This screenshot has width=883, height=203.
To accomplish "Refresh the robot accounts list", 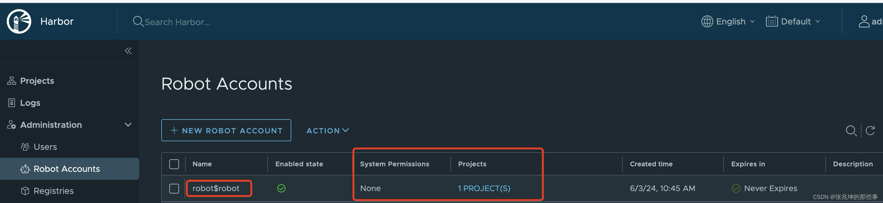I will [870, 131].
